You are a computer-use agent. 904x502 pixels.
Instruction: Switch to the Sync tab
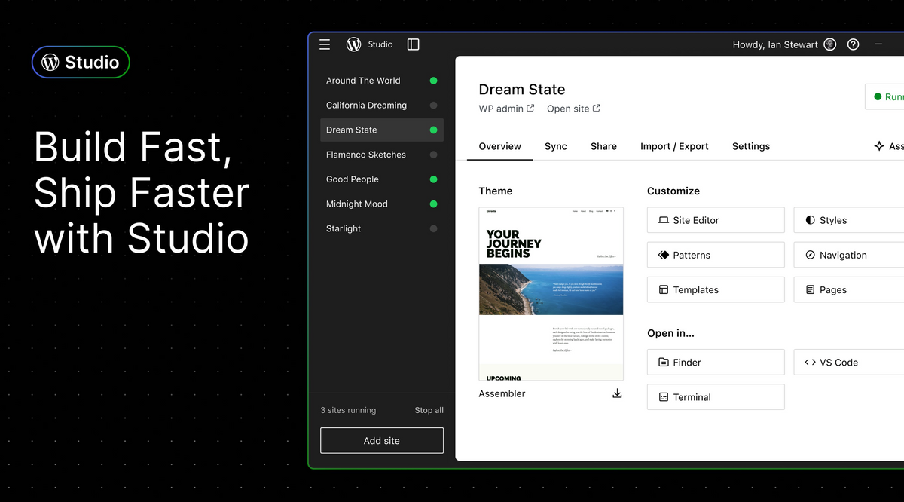click(x=556, y=146)
